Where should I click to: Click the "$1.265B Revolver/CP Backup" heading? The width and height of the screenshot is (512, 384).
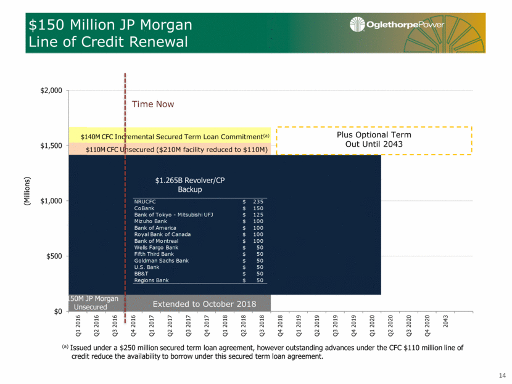pos(190,185)
